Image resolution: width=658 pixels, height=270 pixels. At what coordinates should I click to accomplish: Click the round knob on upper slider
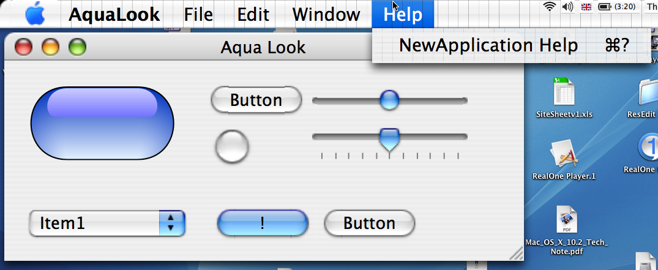tap(389, 100)
